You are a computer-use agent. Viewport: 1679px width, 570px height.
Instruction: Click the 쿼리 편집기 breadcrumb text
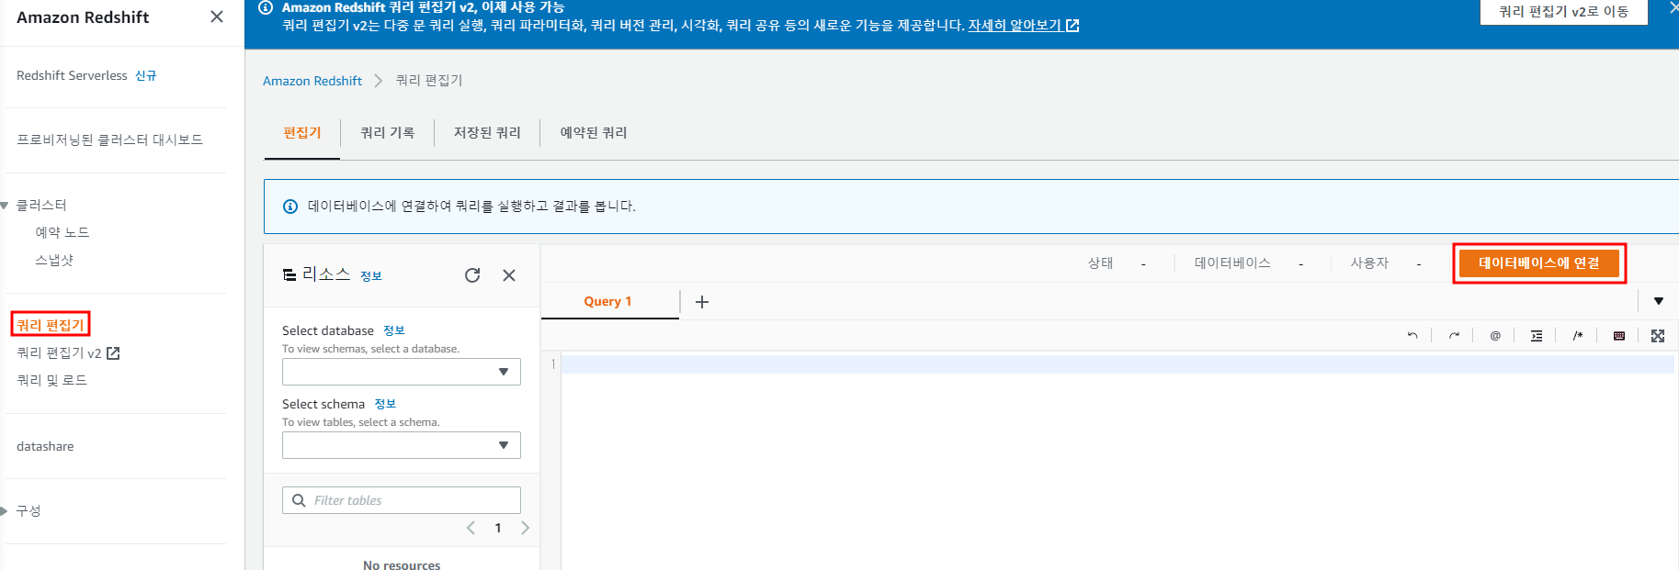[429, 81]
